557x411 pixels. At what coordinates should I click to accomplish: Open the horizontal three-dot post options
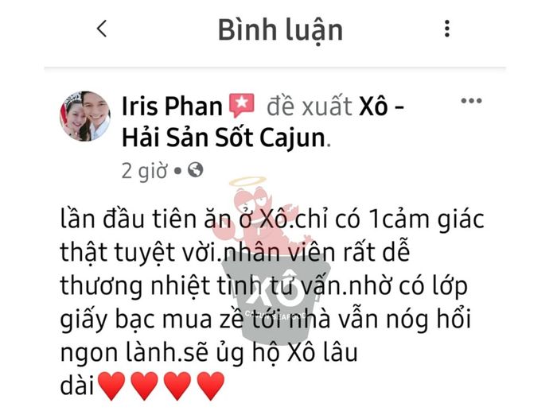pyautogui.click(x=471, y=101)
